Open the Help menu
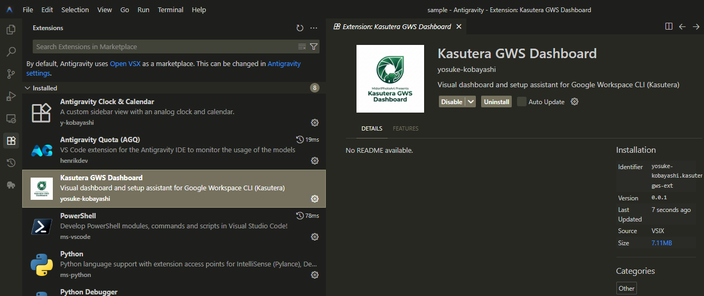This screenshot has height=296, width=704. [x=199, y=10]
